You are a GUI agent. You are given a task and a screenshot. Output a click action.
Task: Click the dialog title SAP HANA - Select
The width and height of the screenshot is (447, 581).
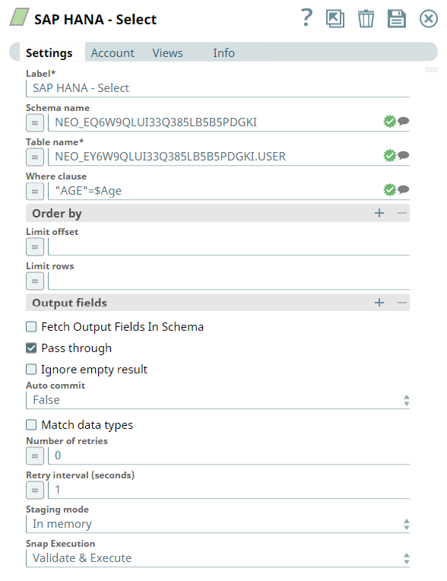95,19
